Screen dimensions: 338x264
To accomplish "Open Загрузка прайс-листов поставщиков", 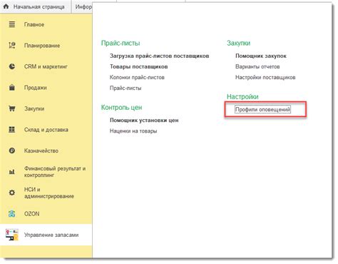I will click(x=159, y=56).
